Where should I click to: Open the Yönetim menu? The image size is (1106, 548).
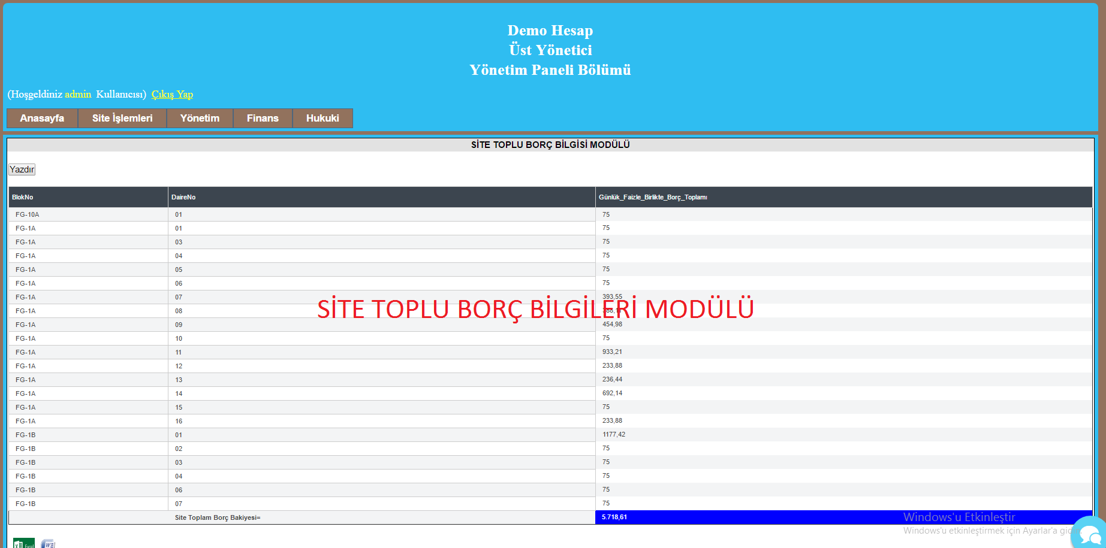200,118
